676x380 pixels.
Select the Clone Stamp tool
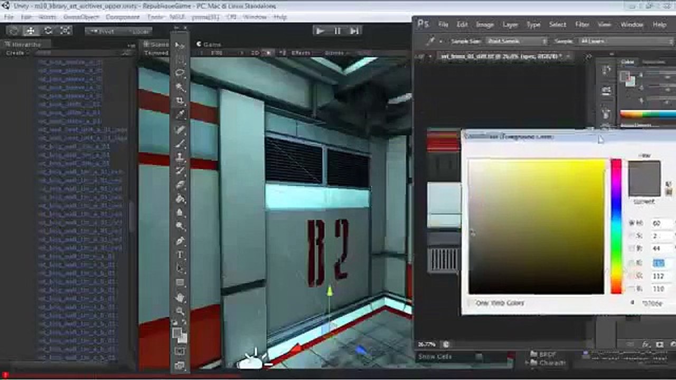pyautogui.click(x=180, y=157)
